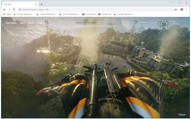Open Chrome three-dot menu
The image size is (191, 119).
(x=187, y=10)
